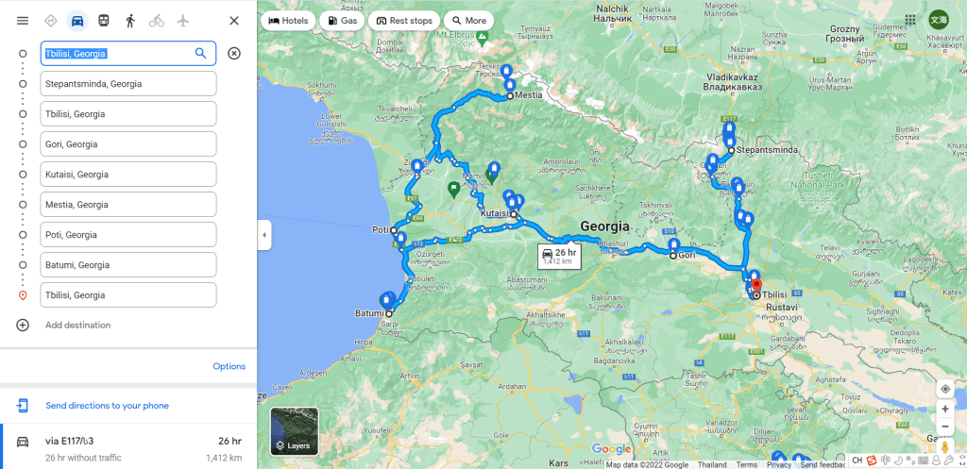Screen dimensions: 967x469
Task: Open the Layers map type thumbnail
Action: pos(295,431)
